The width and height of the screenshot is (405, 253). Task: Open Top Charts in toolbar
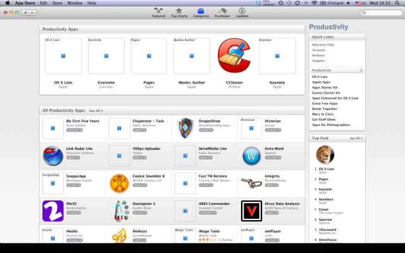[179, 13]
